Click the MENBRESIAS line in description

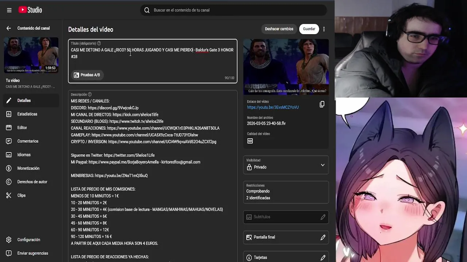coord(109,176)
